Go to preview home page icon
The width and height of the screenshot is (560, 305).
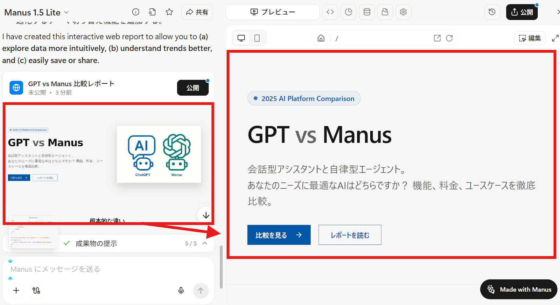pyautogui.click(x=321, y=38)
